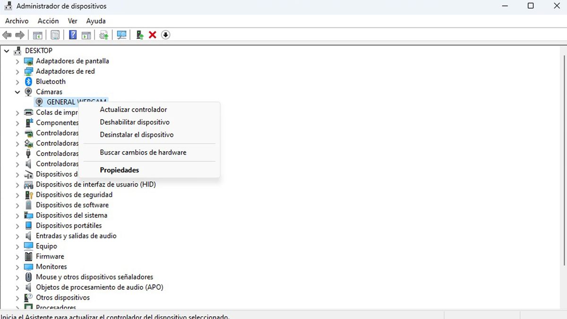The height and width of the screenshot is (319, 567).
Task: Expand the Adaptadores de red category
Action: [17, 71]
